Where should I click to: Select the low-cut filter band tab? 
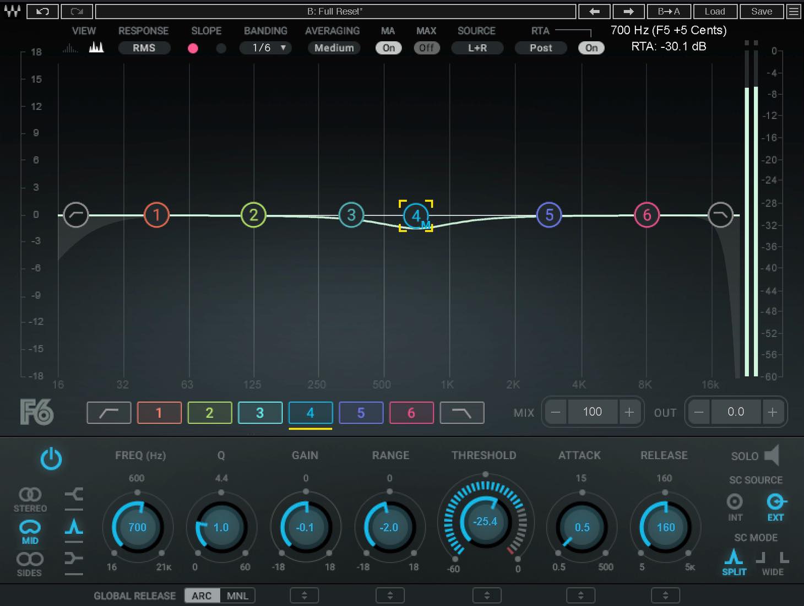pyautogui.click(x=109, y=413)
